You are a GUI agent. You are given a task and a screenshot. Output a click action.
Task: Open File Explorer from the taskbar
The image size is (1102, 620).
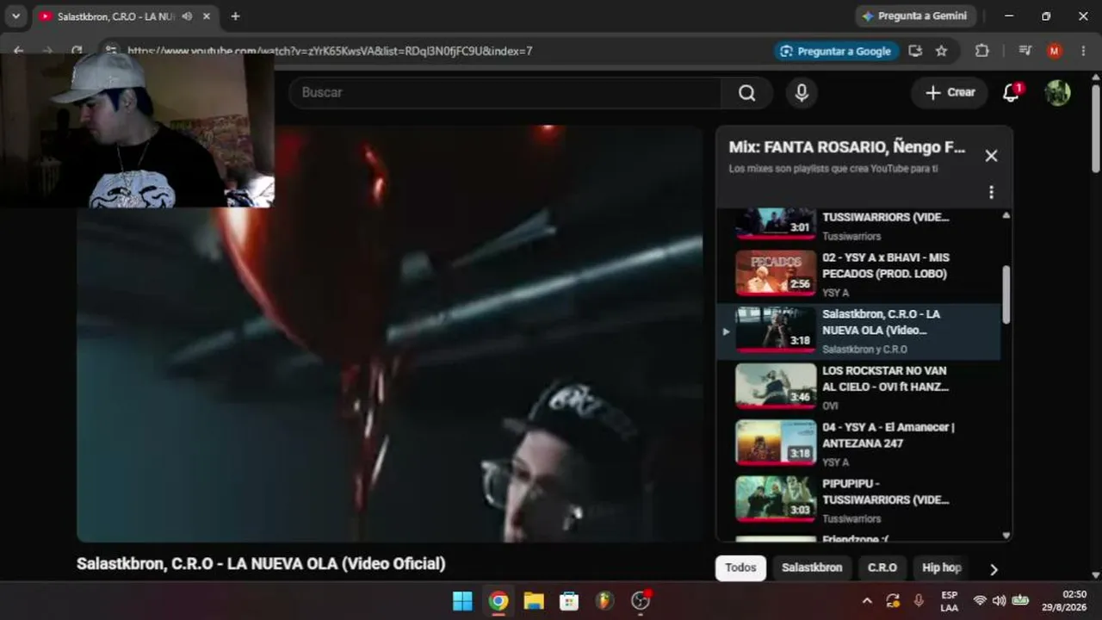pyautogui.click(x=534, y=601)
